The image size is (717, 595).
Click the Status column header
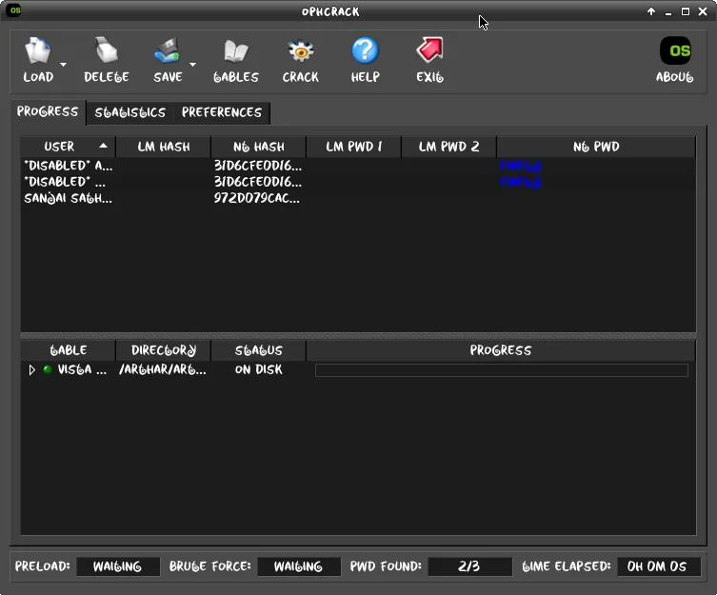[259, 350]
